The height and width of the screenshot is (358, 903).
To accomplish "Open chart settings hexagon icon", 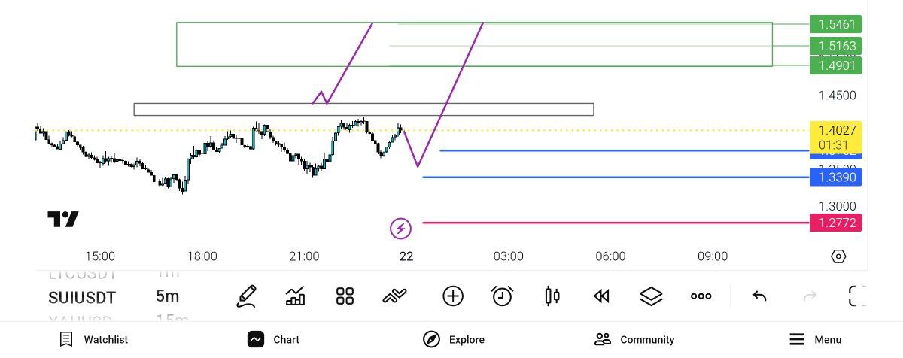I will [x=838, y=256].
